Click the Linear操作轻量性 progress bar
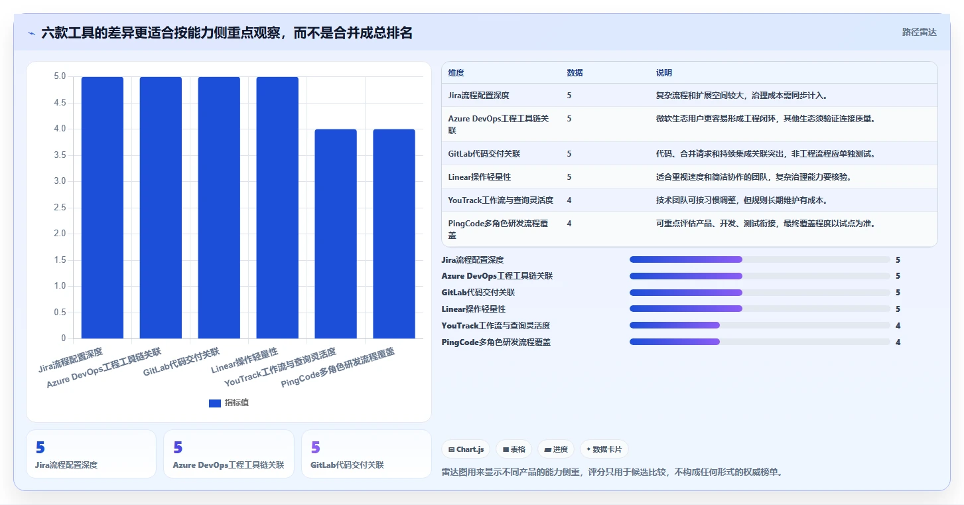964x505 pixels. [x=760, y=309]
